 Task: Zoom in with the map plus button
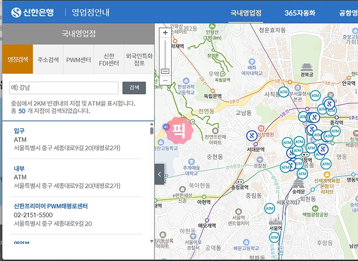165,33
